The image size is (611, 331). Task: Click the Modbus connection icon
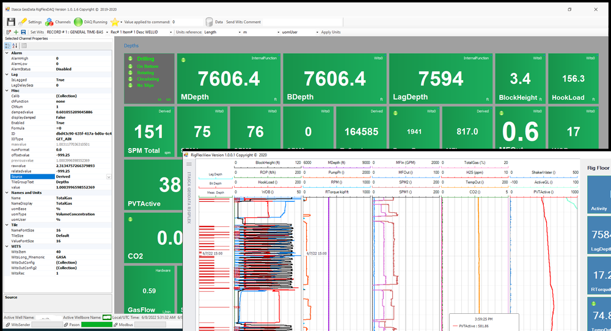click(x=115, y=325)
